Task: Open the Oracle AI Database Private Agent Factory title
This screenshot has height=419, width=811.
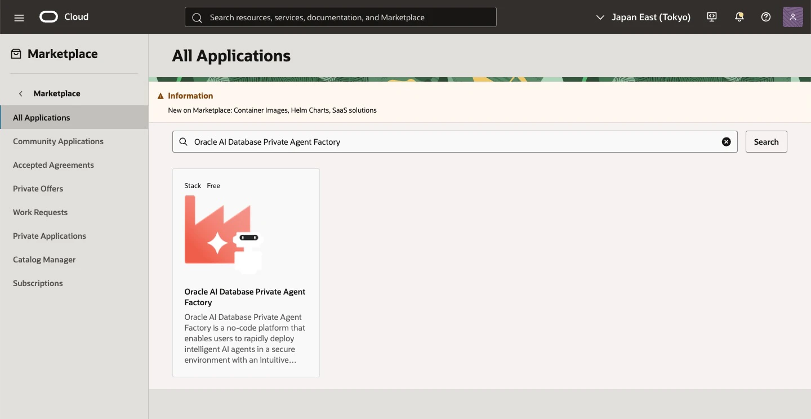Action: pos(245,297)
